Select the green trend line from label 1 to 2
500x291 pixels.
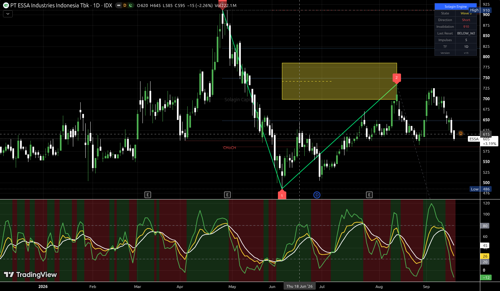[x=339, y=136]
